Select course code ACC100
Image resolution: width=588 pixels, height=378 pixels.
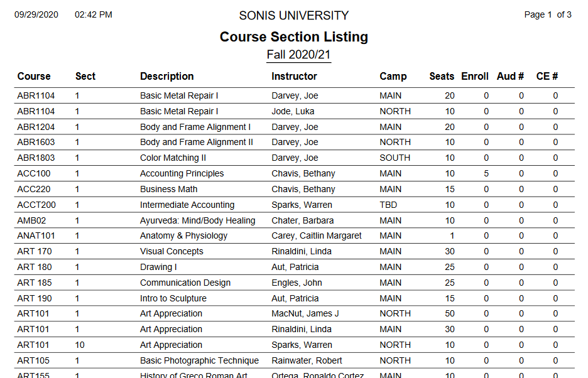point(33,173)
